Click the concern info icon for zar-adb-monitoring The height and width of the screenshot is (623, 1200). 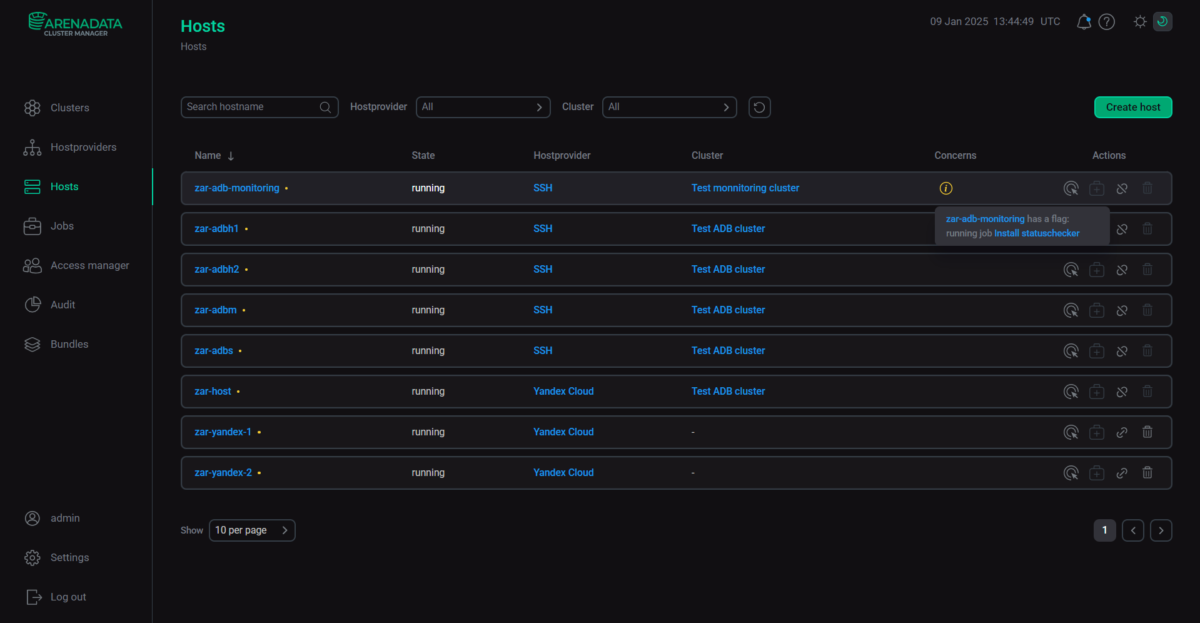pyautogui.click(x=945, y=188)
